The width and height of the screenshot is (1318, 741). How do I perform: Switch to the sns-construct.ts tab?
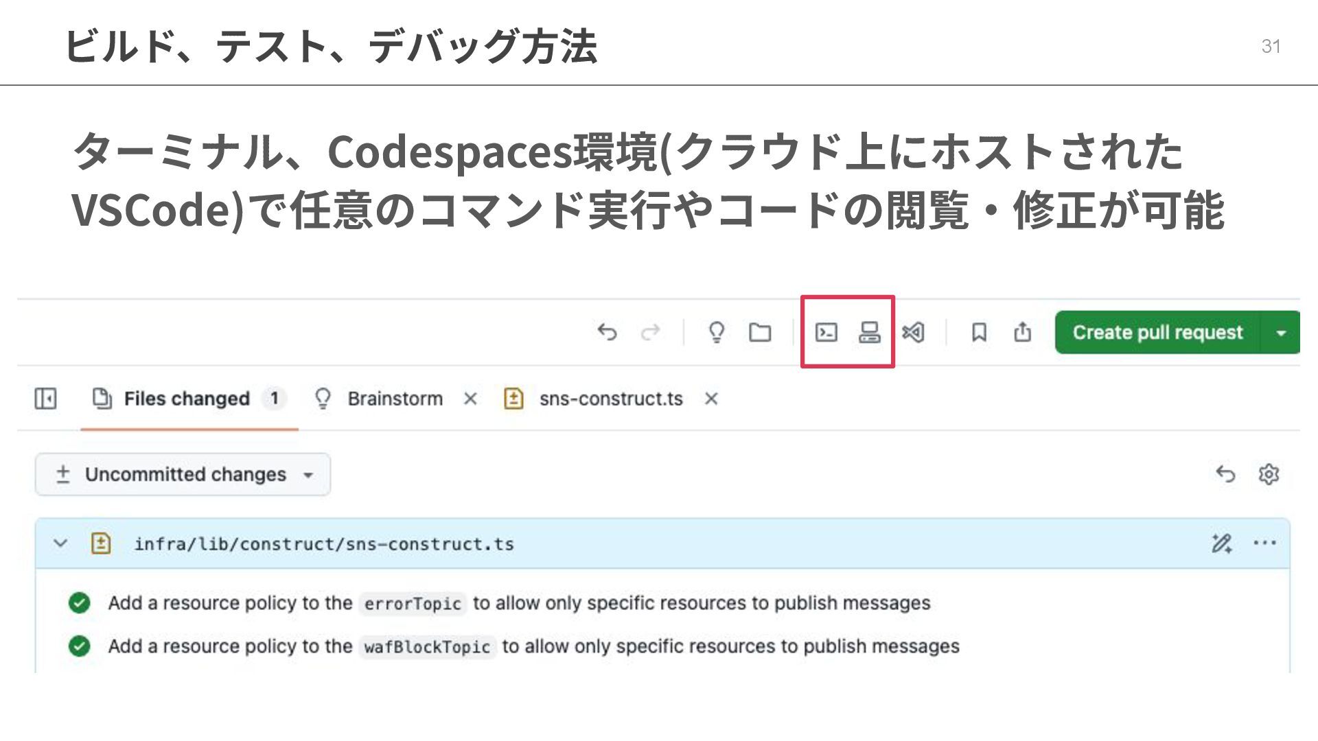610,399
